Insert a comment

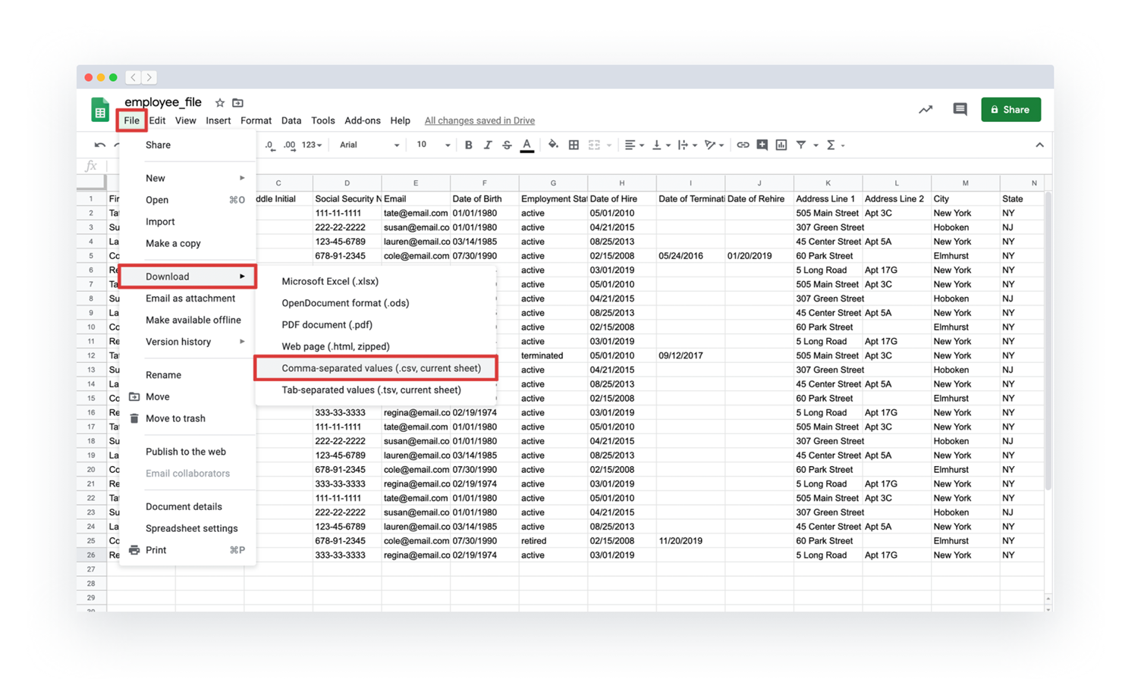(762, 145)
